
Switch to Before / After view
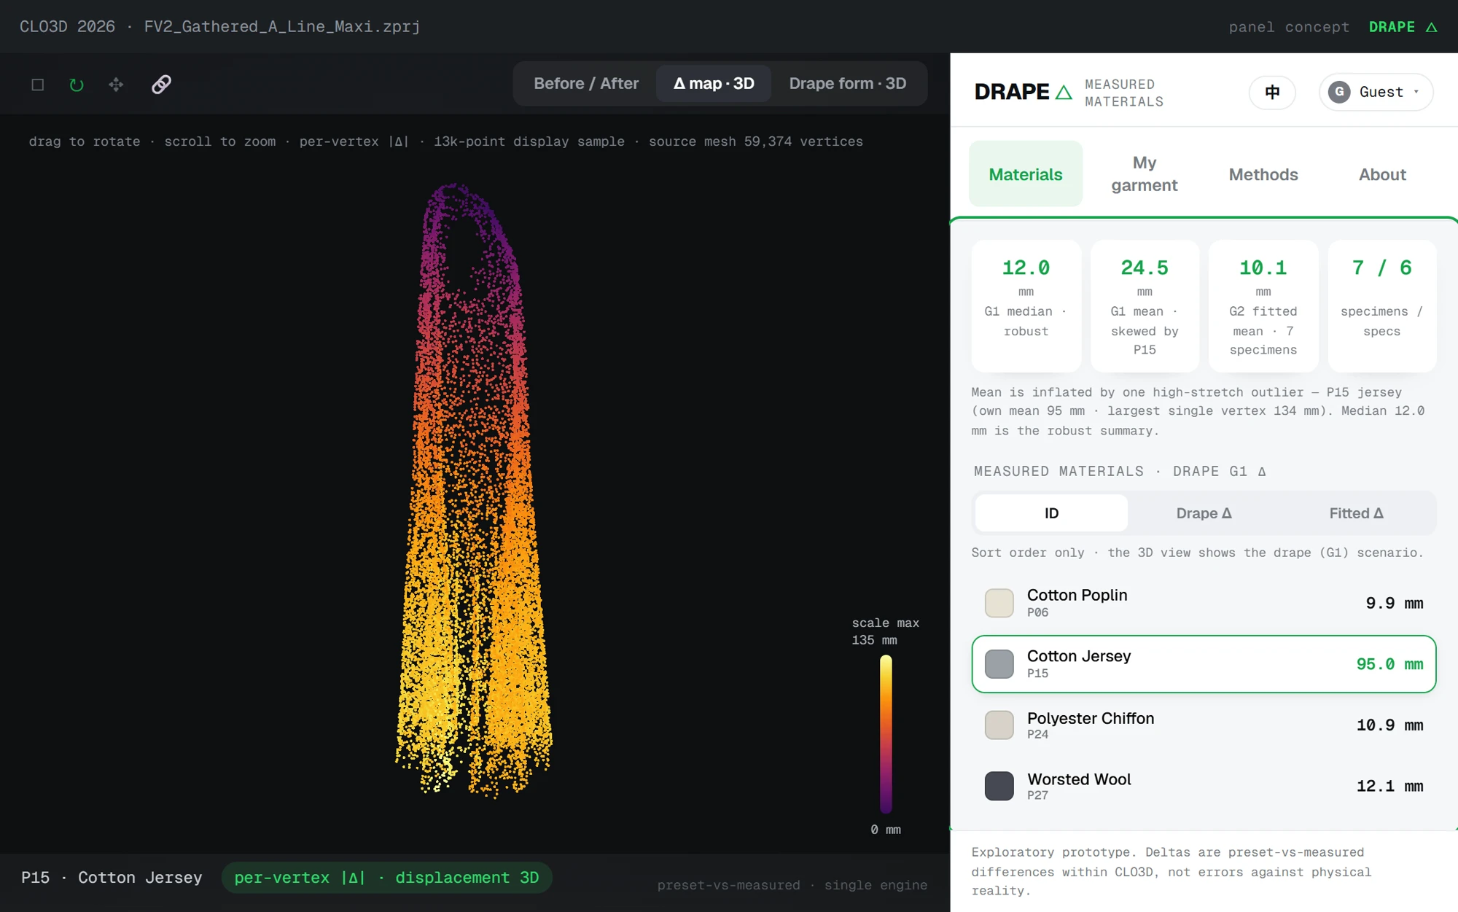[x=586, y=84]
